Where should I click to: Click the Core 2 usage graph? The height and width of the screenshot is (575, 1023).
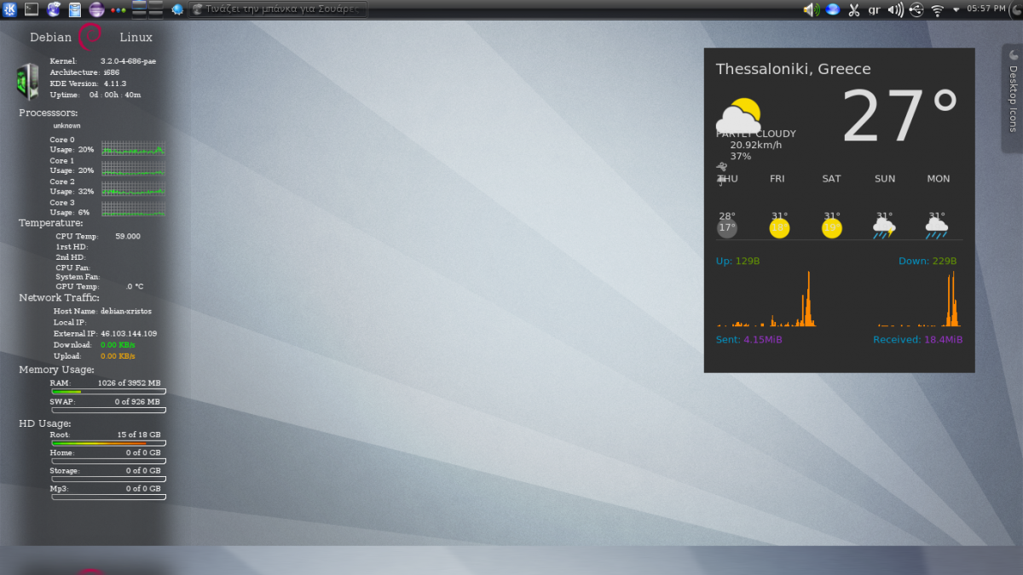click(134, 189)
